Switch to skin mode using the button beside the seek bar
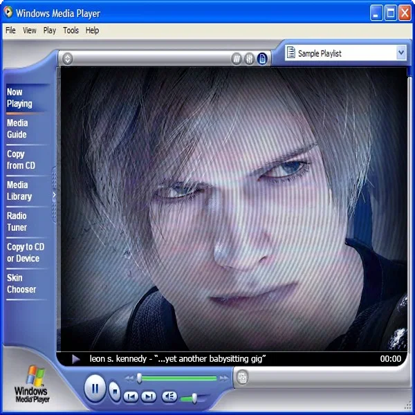Viewport: 415px width, 415px height. [242, 378]
